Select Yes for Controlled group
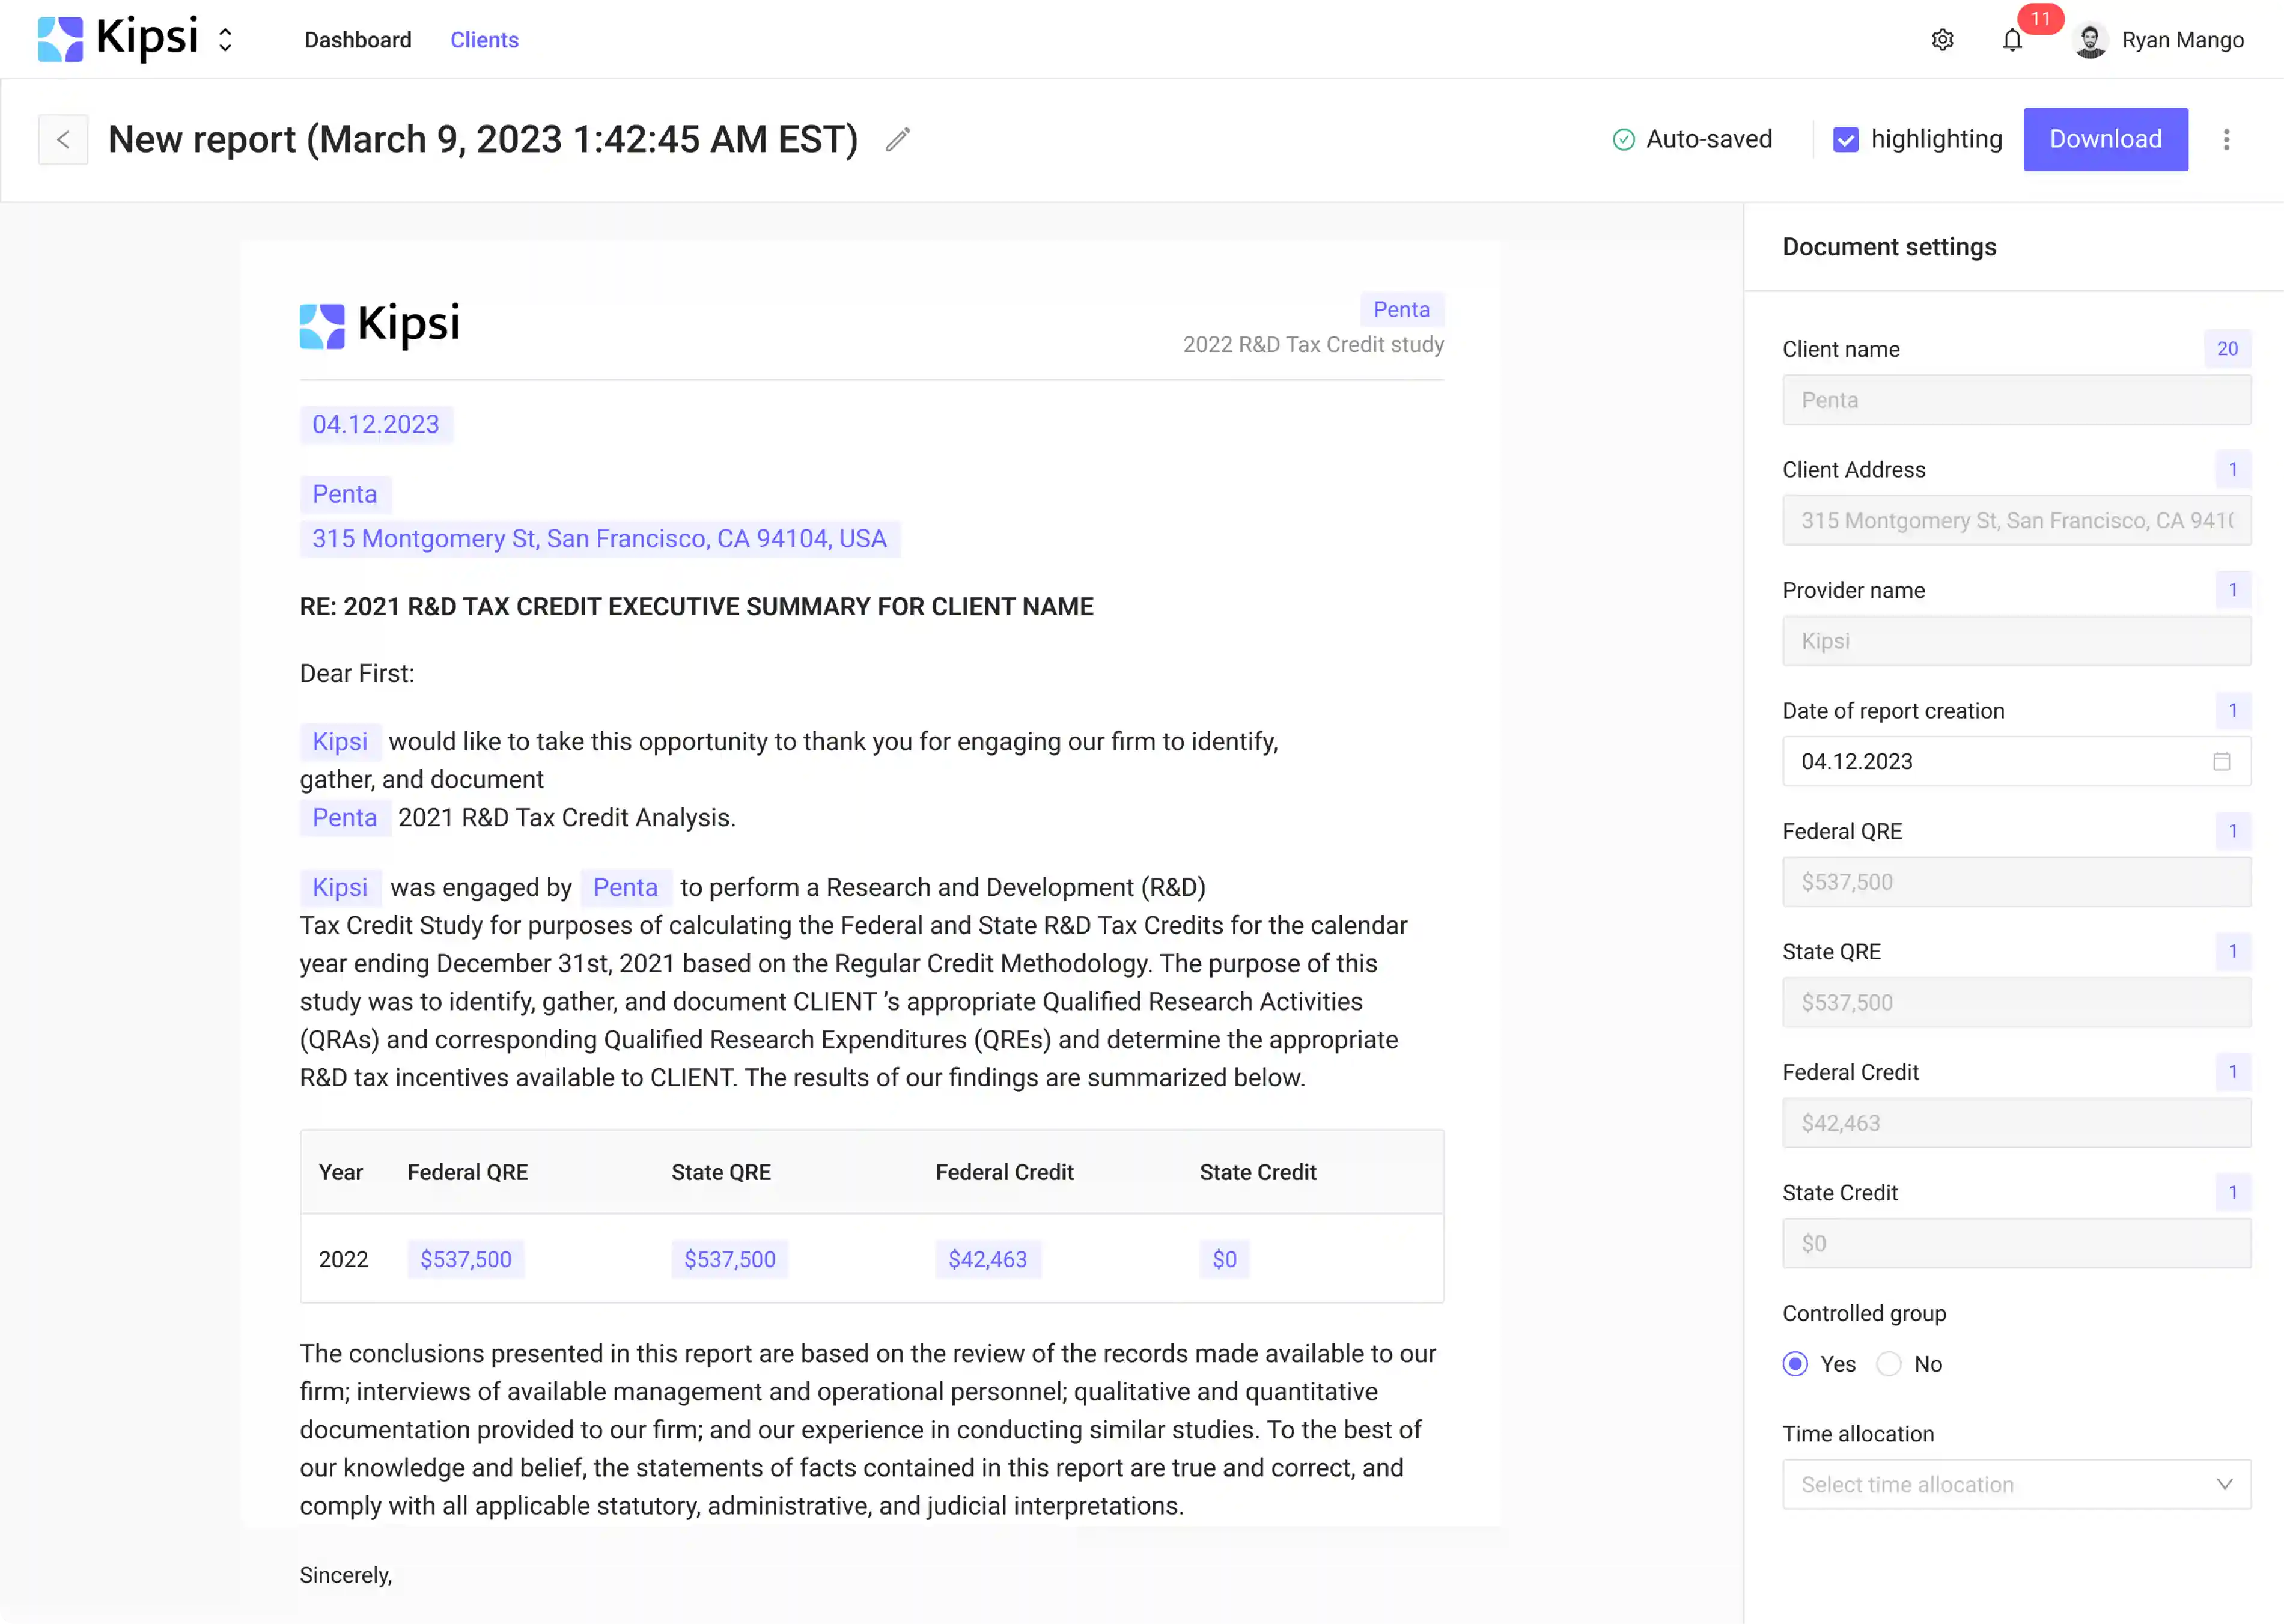The height and width of the screenshot is (1624, 2284). coord(1795,1363)
